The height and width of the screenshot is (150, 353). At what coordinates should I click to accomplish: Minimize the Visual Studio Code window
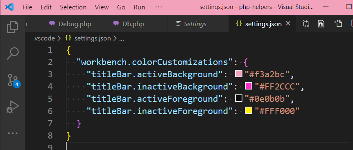(326, 7)
